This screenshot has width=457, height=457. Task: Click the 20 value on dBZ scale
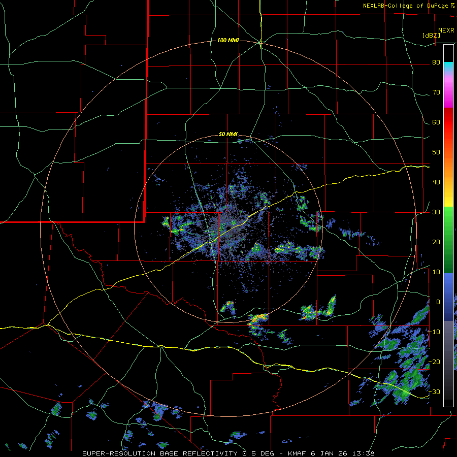436,242
